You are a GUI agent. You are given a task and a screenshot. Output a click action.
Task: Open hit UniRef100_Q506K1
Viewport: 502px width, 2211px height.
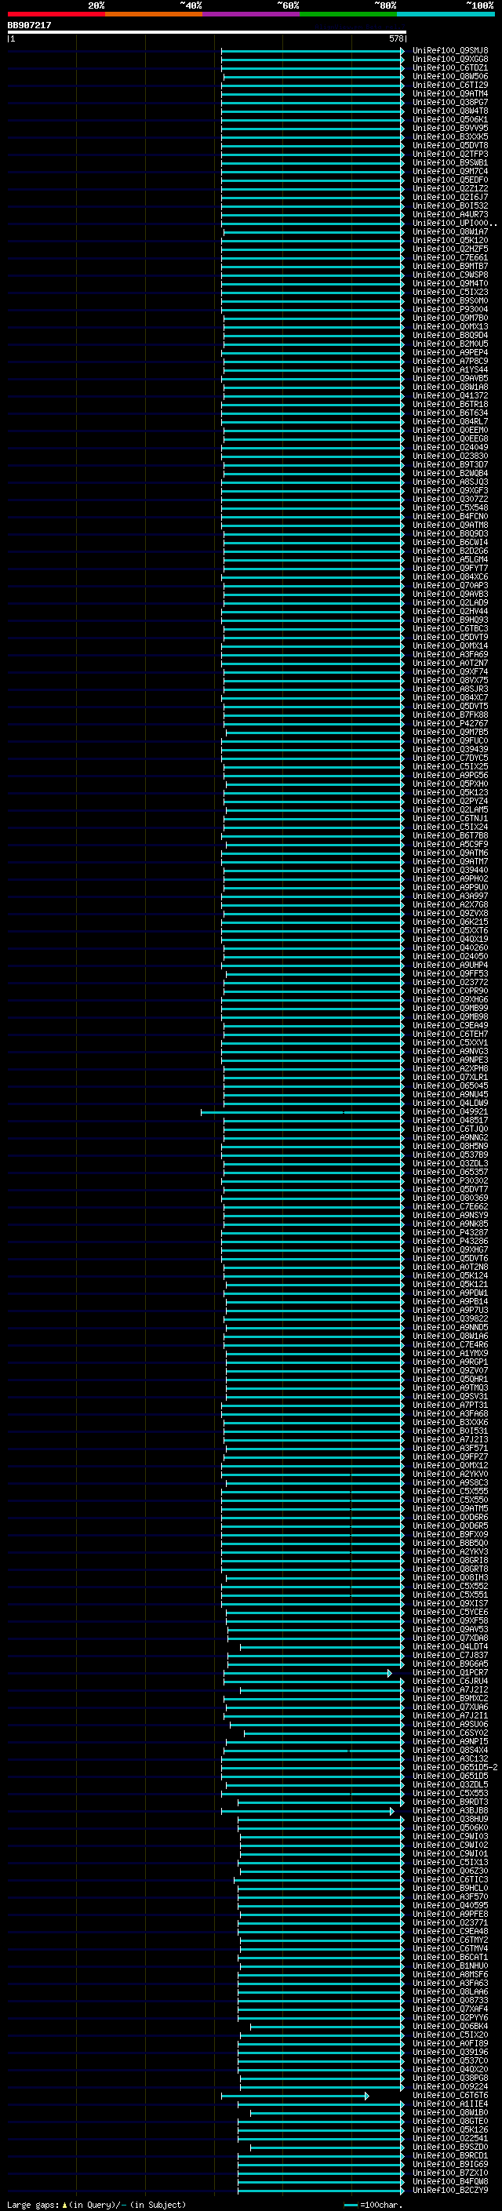pyautogui.click(x=449, y=119)
